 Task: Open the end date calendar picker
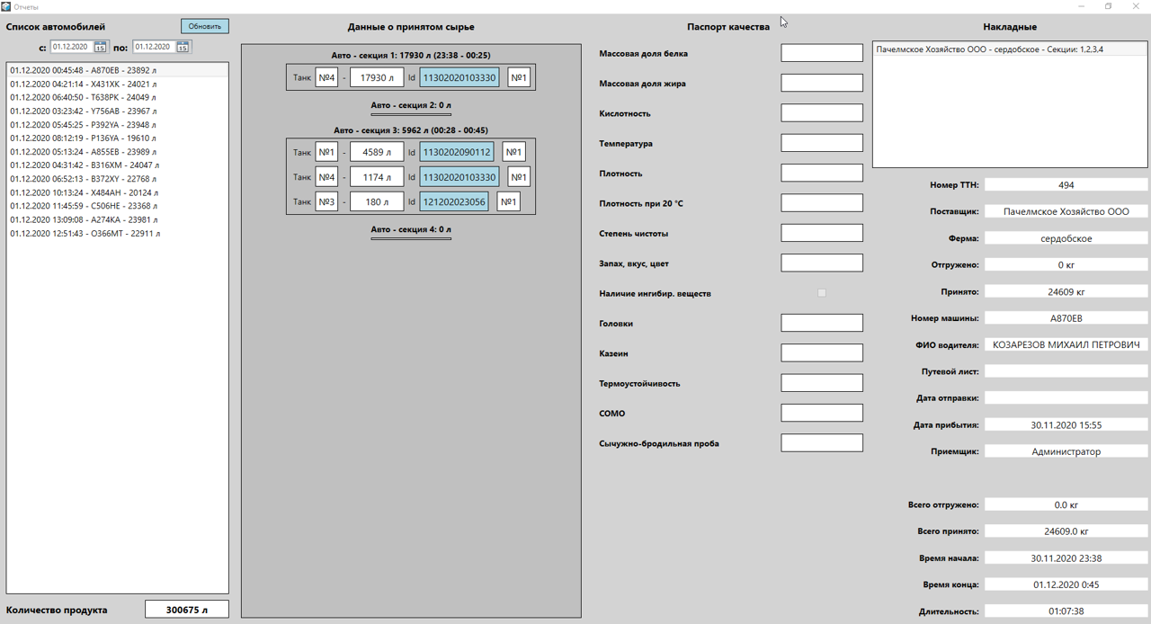(x=183, y=47)
